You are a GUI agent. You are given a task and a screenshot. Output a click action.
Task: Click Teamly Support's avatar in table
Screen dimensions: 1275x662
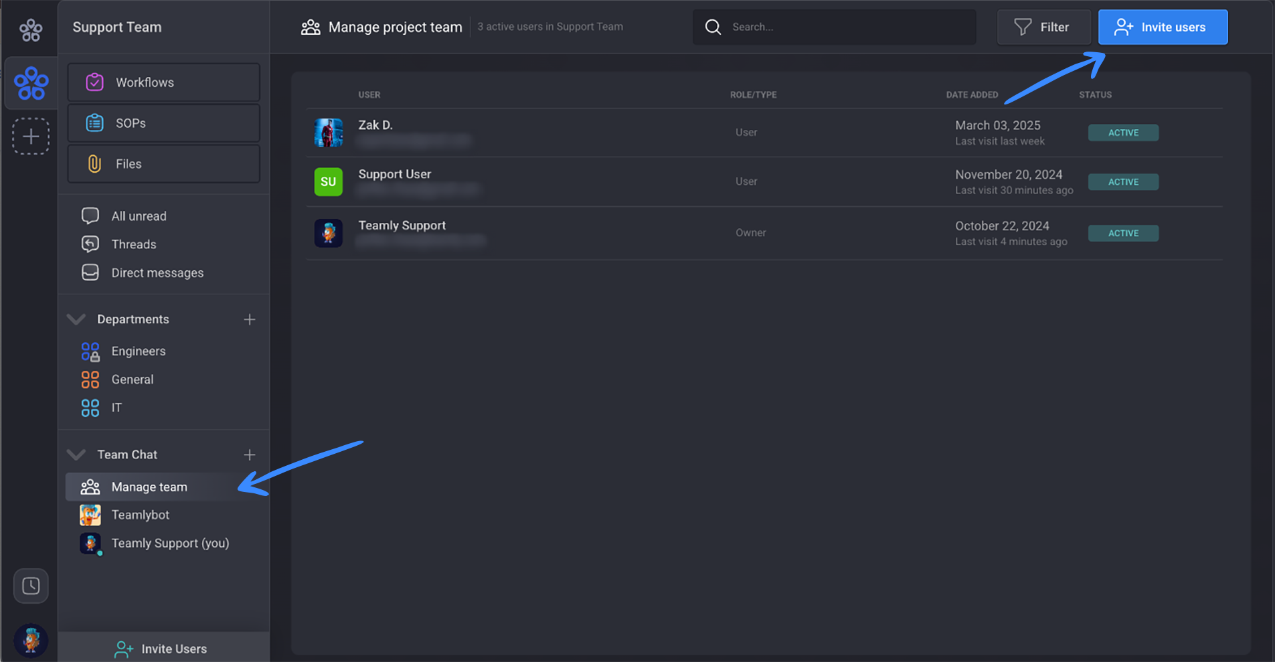pyautogui.click(x=329, y=233)
